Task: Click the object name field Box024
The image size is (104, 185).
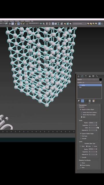Action: point(88,79)
